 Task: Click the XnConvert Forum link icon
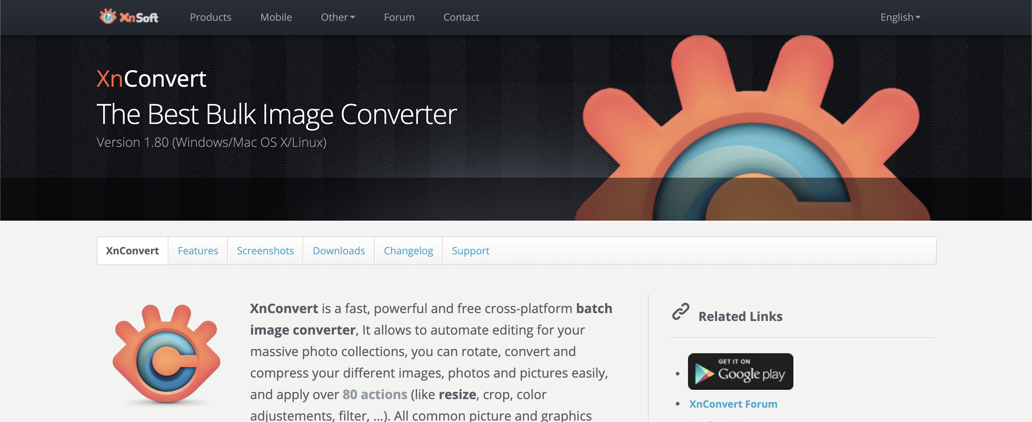pyautogui.click(x=732, y=404)
